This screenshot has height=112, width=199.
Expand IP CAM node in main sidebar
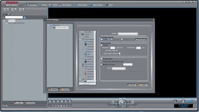coord(7,23)
